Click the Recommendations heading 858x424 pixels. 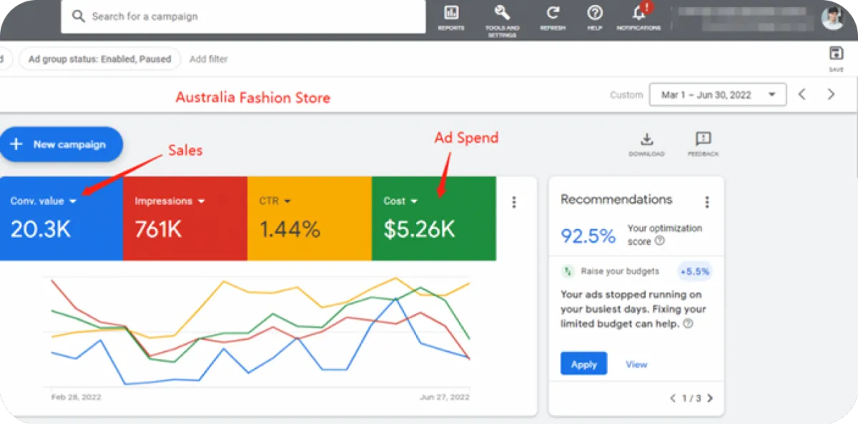pos(616,199)
